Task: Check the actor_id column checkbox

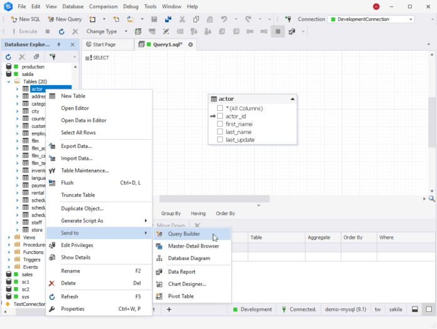Action: click(x=220, y=116)
